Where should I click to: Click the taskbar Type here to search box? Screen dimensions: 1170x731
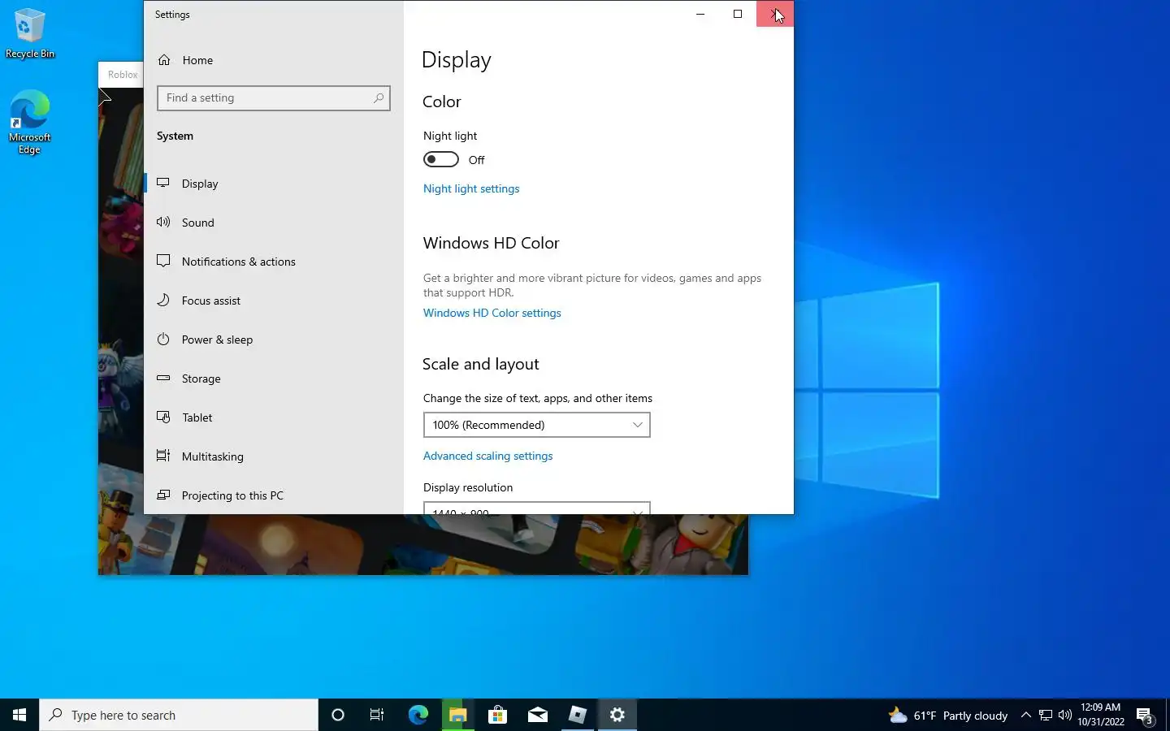click(179, 715)
